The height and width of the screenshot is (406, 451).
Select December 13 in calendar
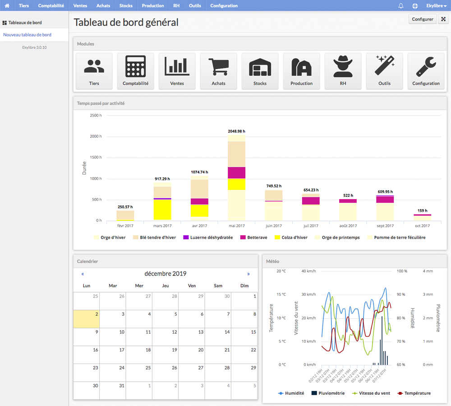coord(192,337)
